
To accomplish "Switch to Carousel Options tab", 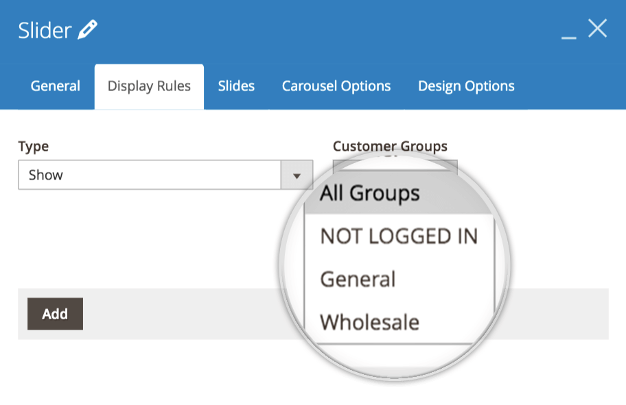I will 336,86.
